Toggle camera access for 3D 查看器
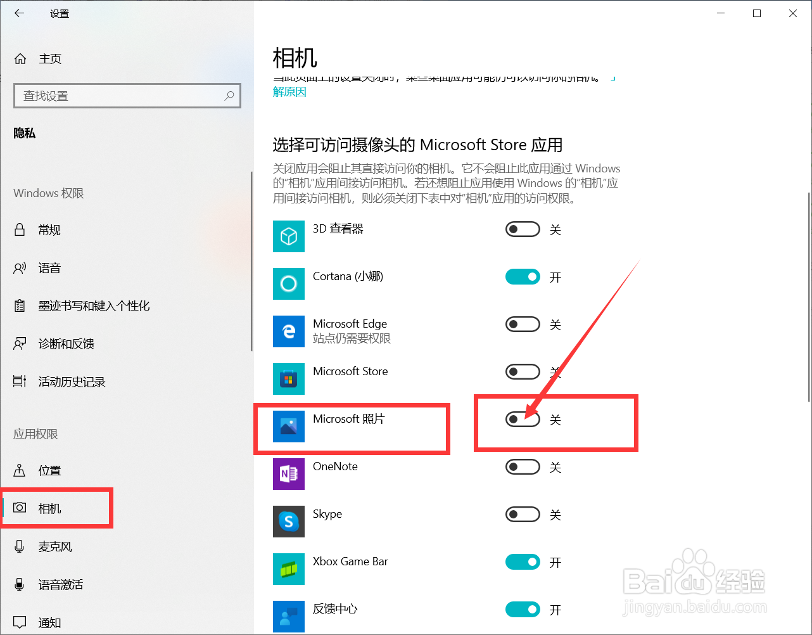Screen dimensions: 812x635 pos(523,229)
